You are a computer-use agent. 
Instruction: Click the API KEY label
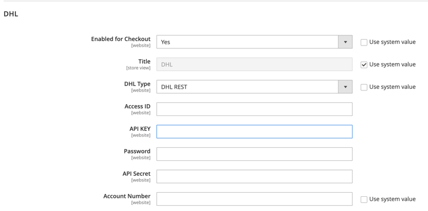pyautogui.click(x=140, y=129)
